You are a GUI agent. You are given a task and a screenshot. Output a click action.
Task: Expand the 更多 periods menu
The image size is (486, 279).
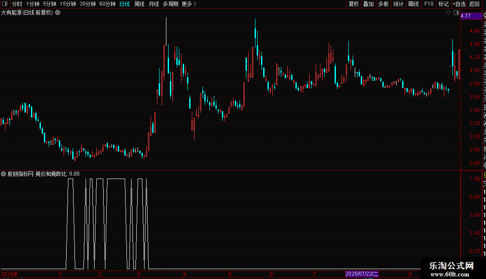pyautogui.click(x=189, y=4)
